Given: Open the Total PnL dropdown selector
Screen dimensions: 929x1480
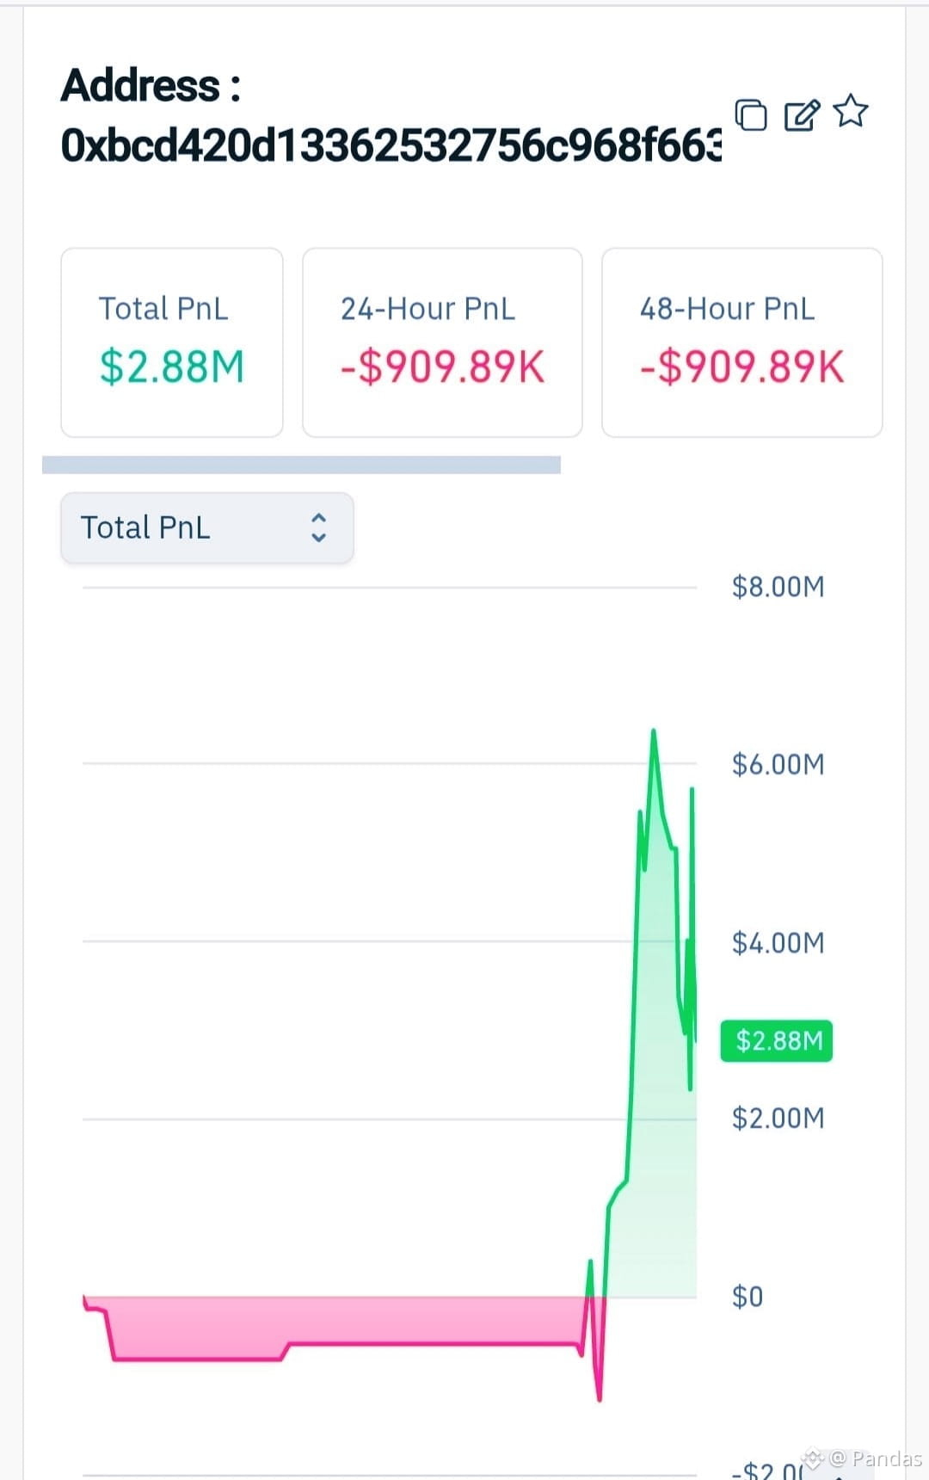Looking at the screenshot, I should [x=207, y=527].
